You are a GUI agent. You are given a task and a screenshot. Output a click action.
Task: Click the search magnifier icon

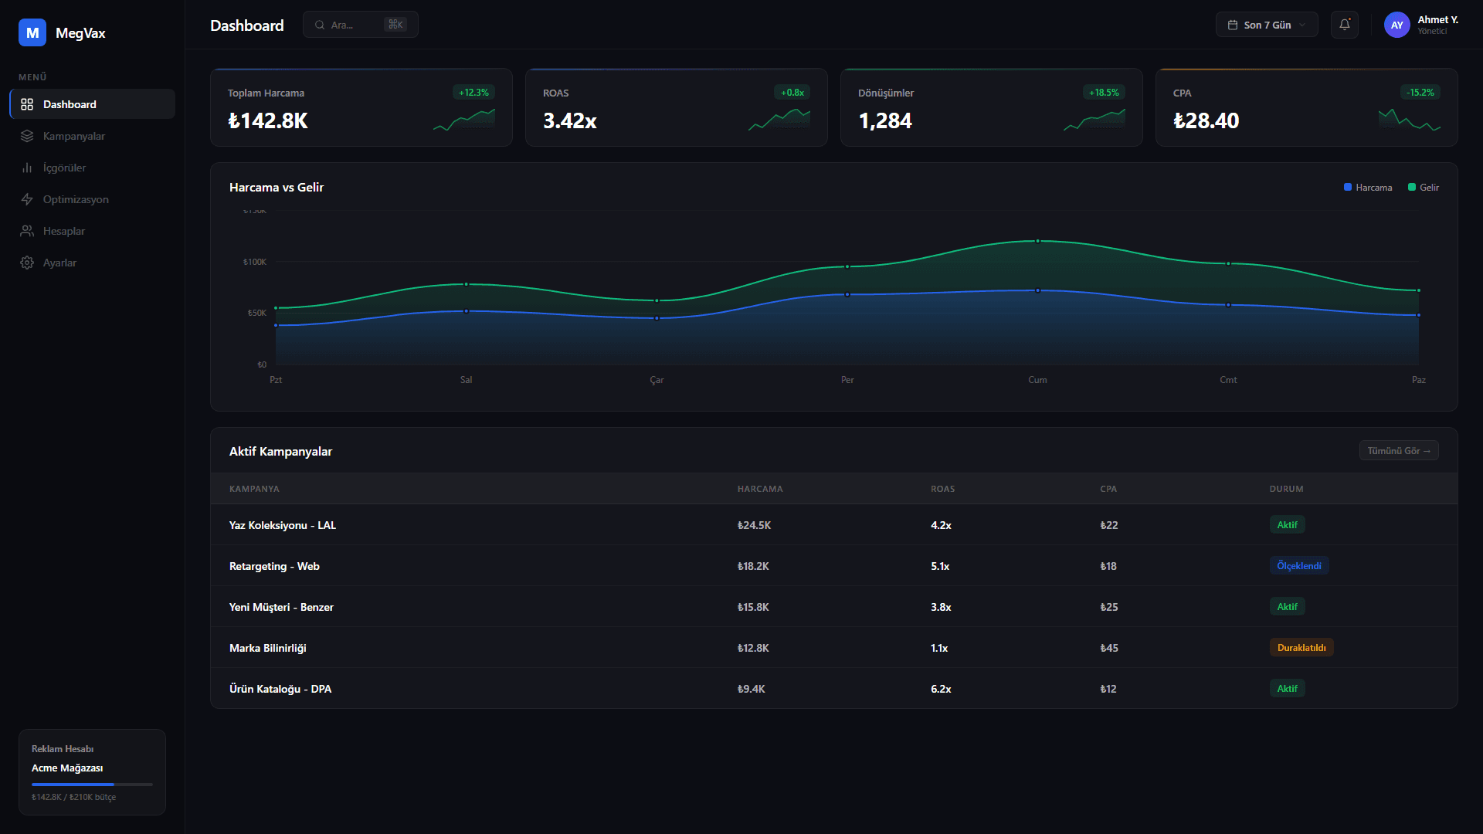(x=320, y=25)
